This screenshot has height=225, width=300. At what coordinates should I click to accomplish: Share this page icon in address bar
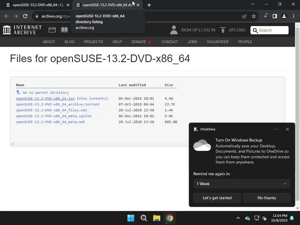(x=244, y=16)
